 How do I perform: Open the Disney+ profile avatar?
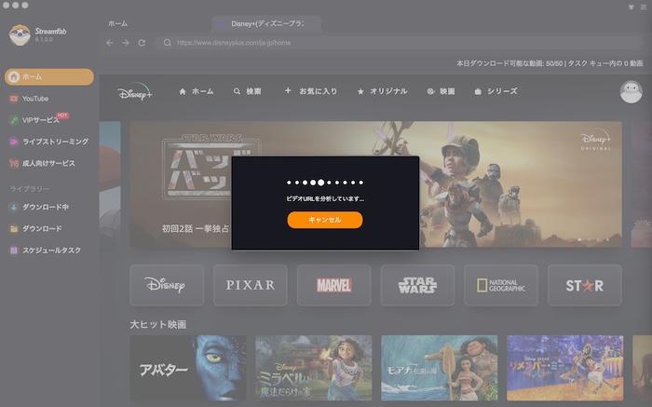[631, 91]
